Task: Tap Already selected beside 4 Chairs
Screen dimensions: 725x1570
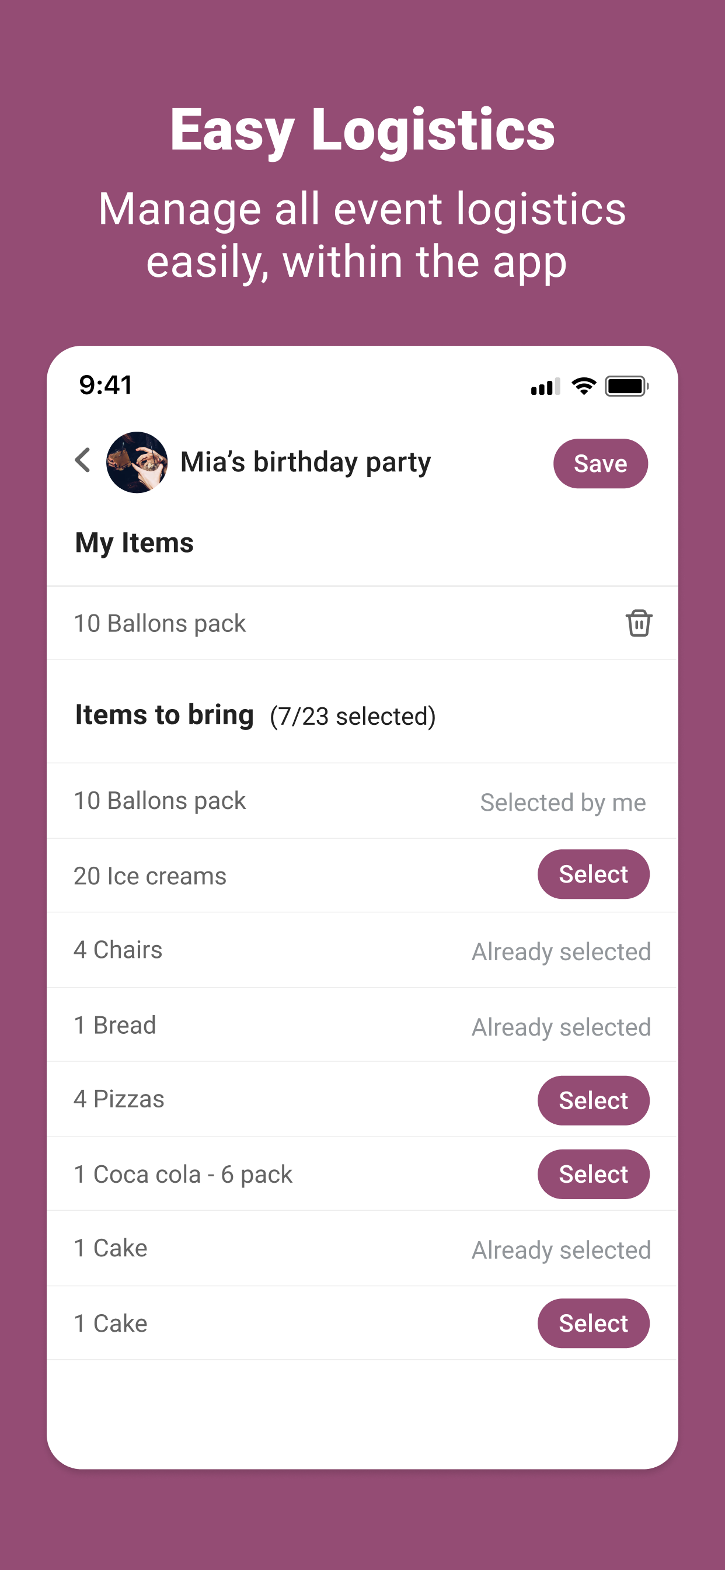Action: tap(561, 951)
